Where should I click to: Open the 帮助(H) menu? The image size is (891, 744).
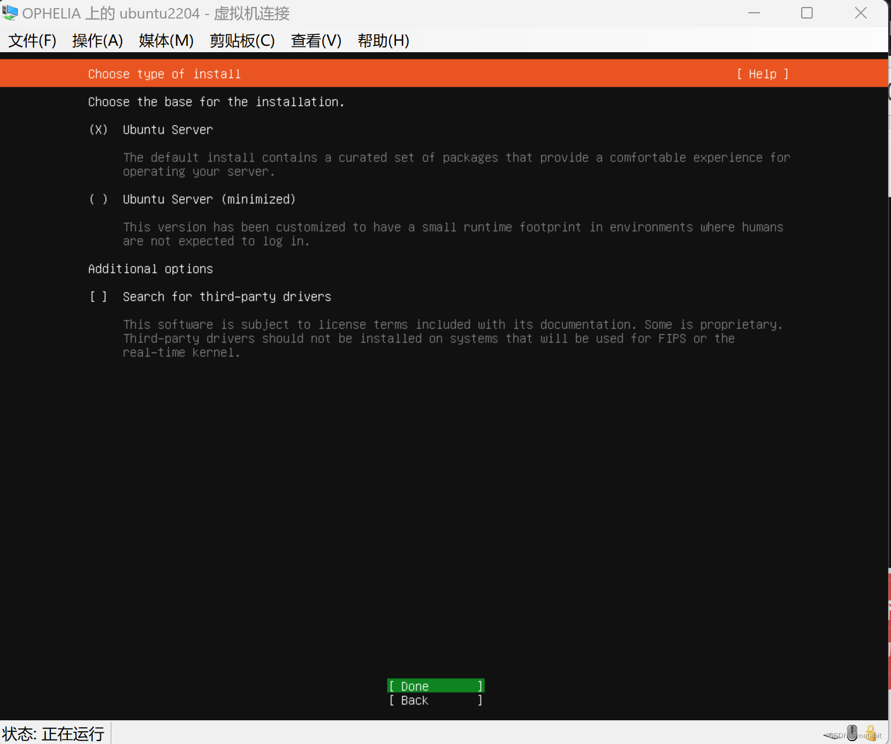coord(383,41)
